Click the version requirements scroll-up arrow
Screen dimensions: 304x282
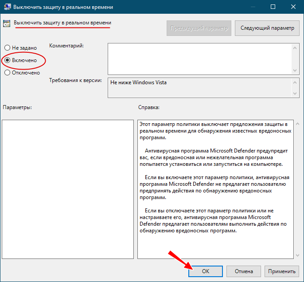[x=295, y=82]
